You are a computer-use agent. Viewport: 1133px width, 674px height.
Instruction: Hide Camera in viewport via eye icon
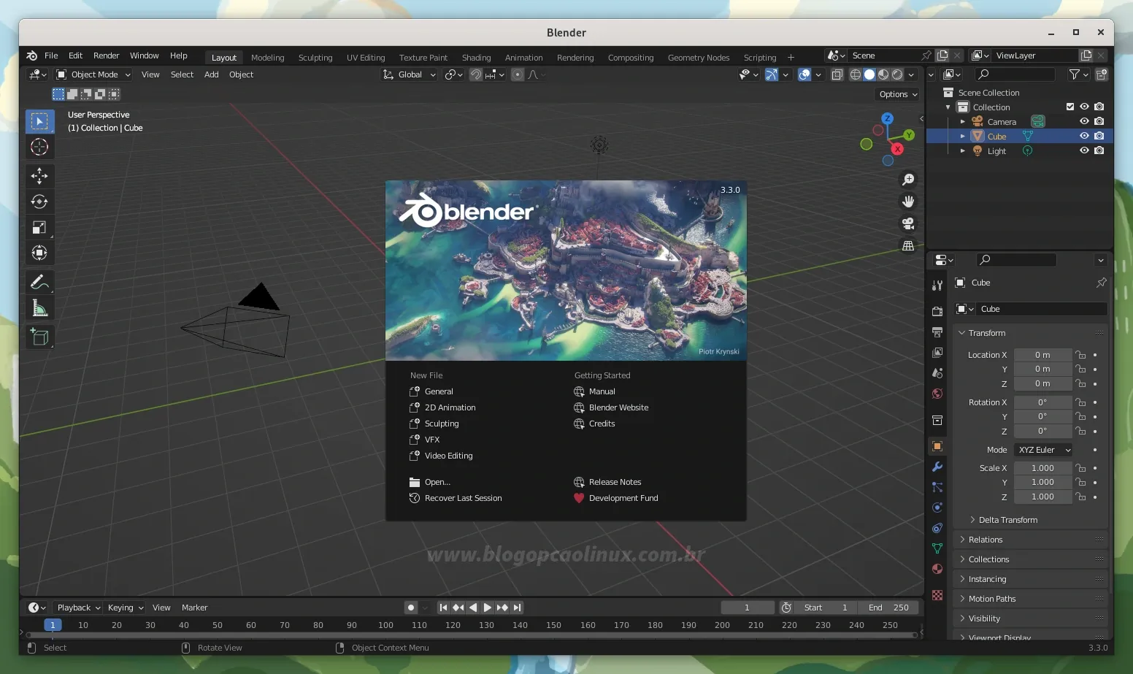coord(1084,121)
